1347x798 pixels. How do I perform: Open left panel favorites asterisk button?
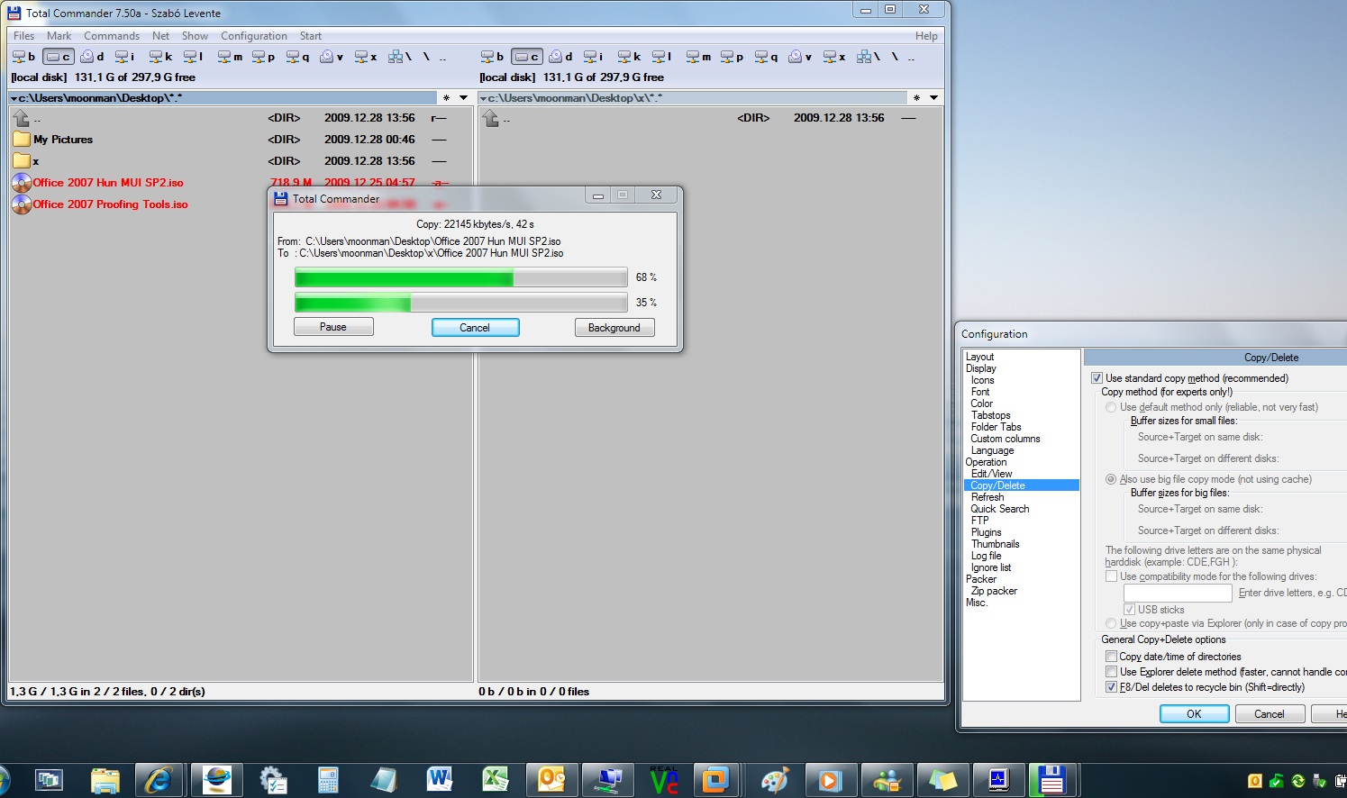447,97
